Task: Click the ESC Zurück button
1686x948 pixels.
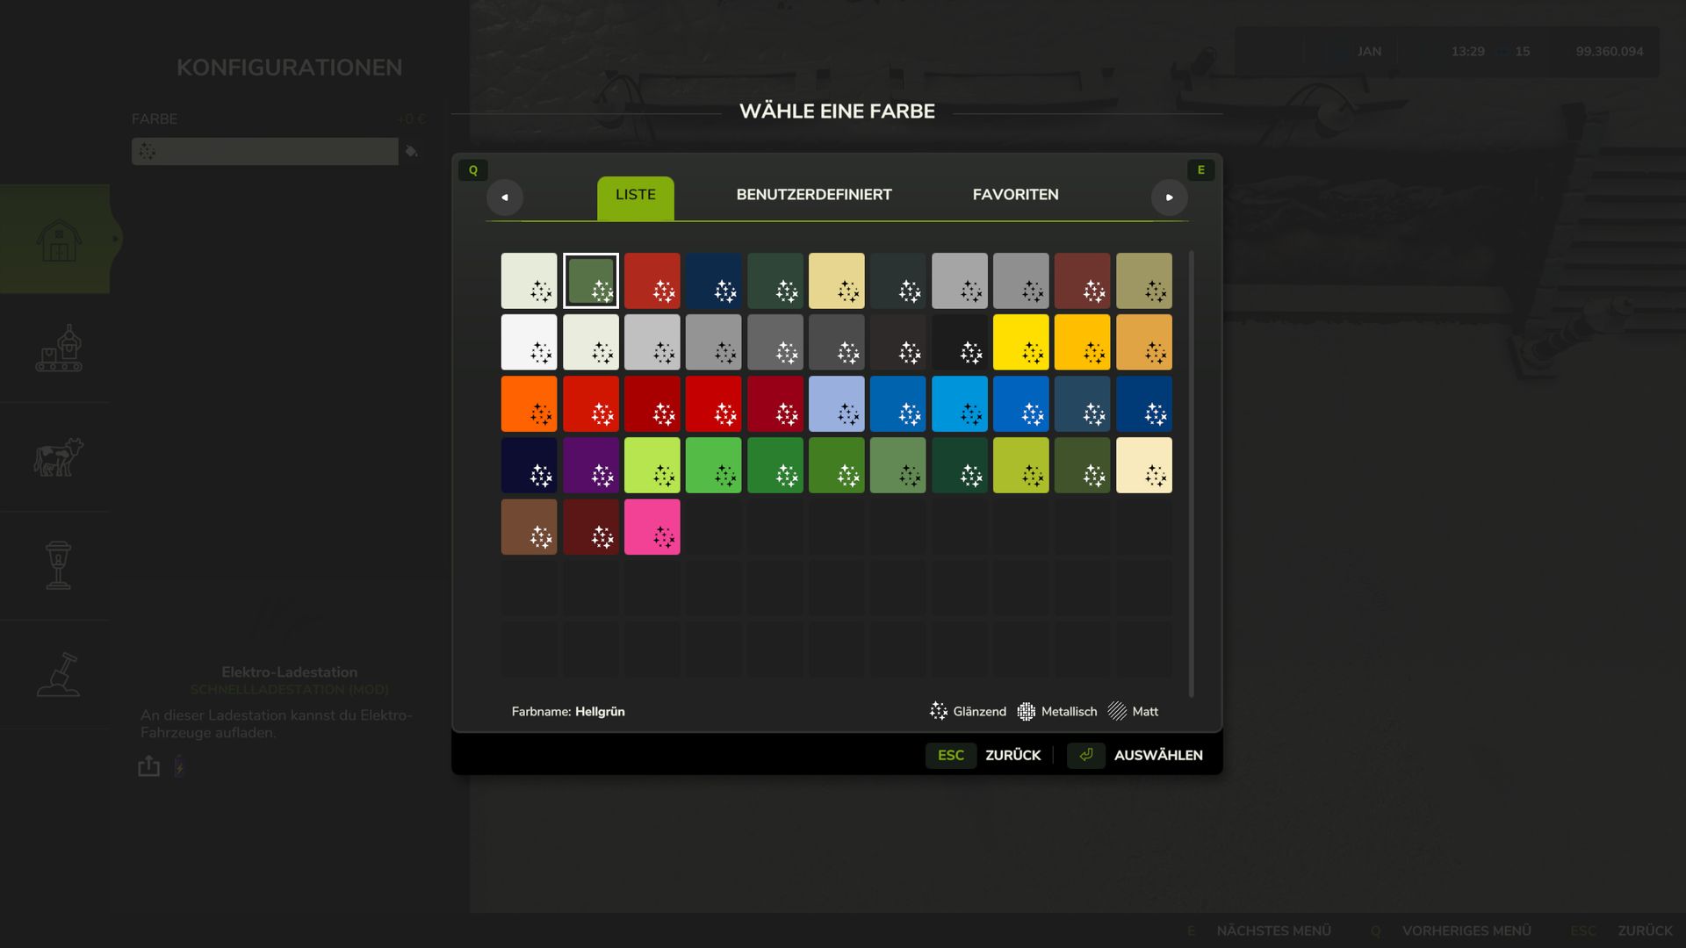Action: [x=983, y=756]
